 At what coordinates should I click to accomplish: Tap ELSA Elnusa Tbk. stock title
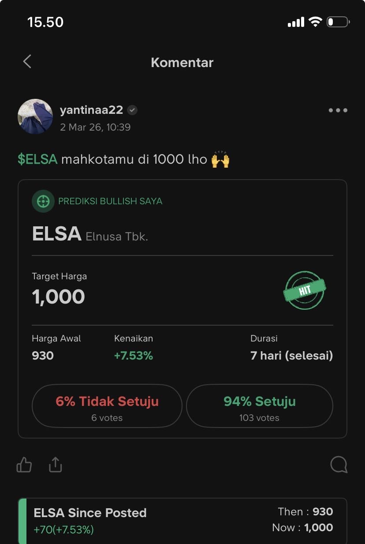click(x=90, y=234)
